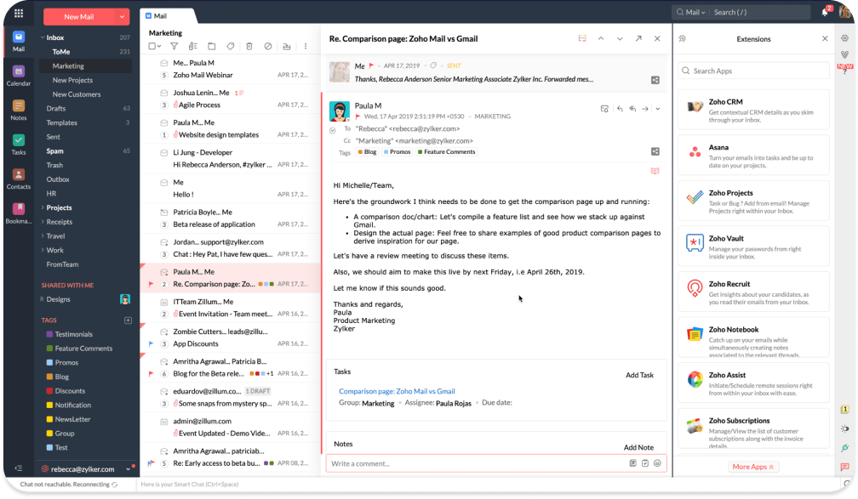Expand recipient details circle chevron
Viewport: 858px width, 499px height.
pos(332,131)
